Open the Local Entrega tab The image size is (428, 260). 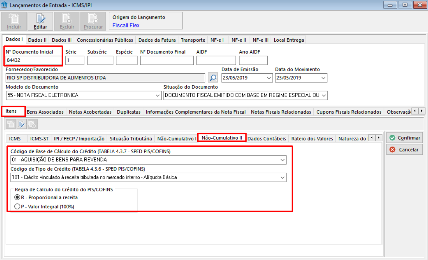[x=289, y=40]
